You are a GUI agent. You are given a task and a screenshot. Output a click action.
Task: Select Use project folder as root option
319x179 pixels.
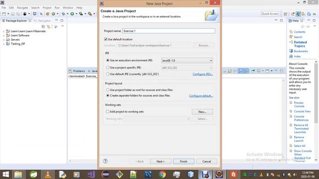[108, 89]
